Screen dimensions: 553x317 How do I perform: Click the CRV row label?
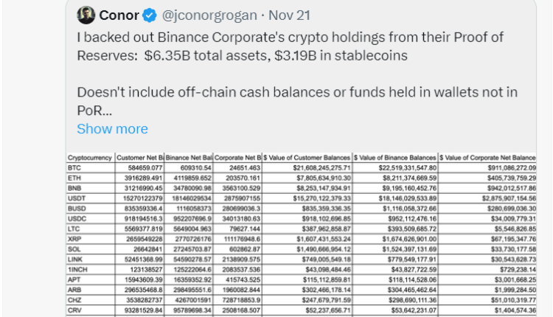[74, 310]
